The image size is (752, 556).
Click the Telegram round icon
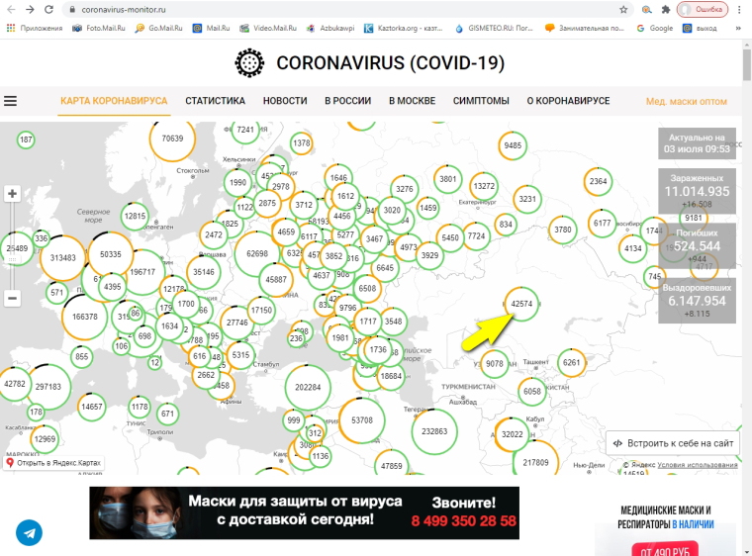29,532
